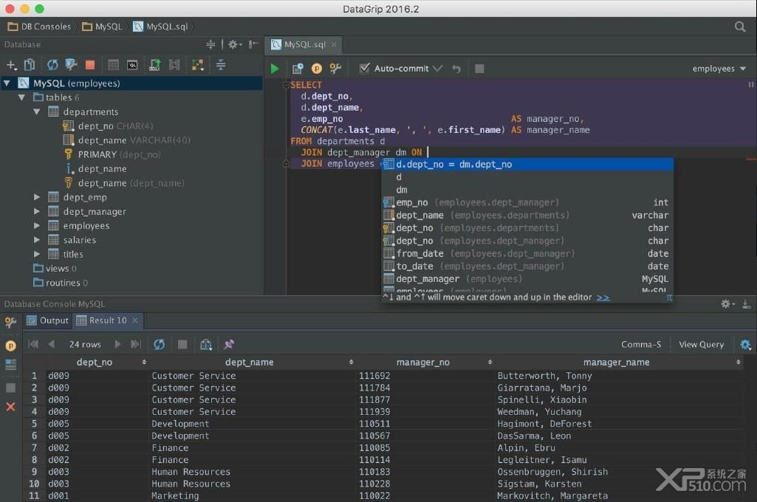Image resolution: width=757 pixels, height=502 pixels.
Task: Go to last page of result rows
Action: (136, 344)
